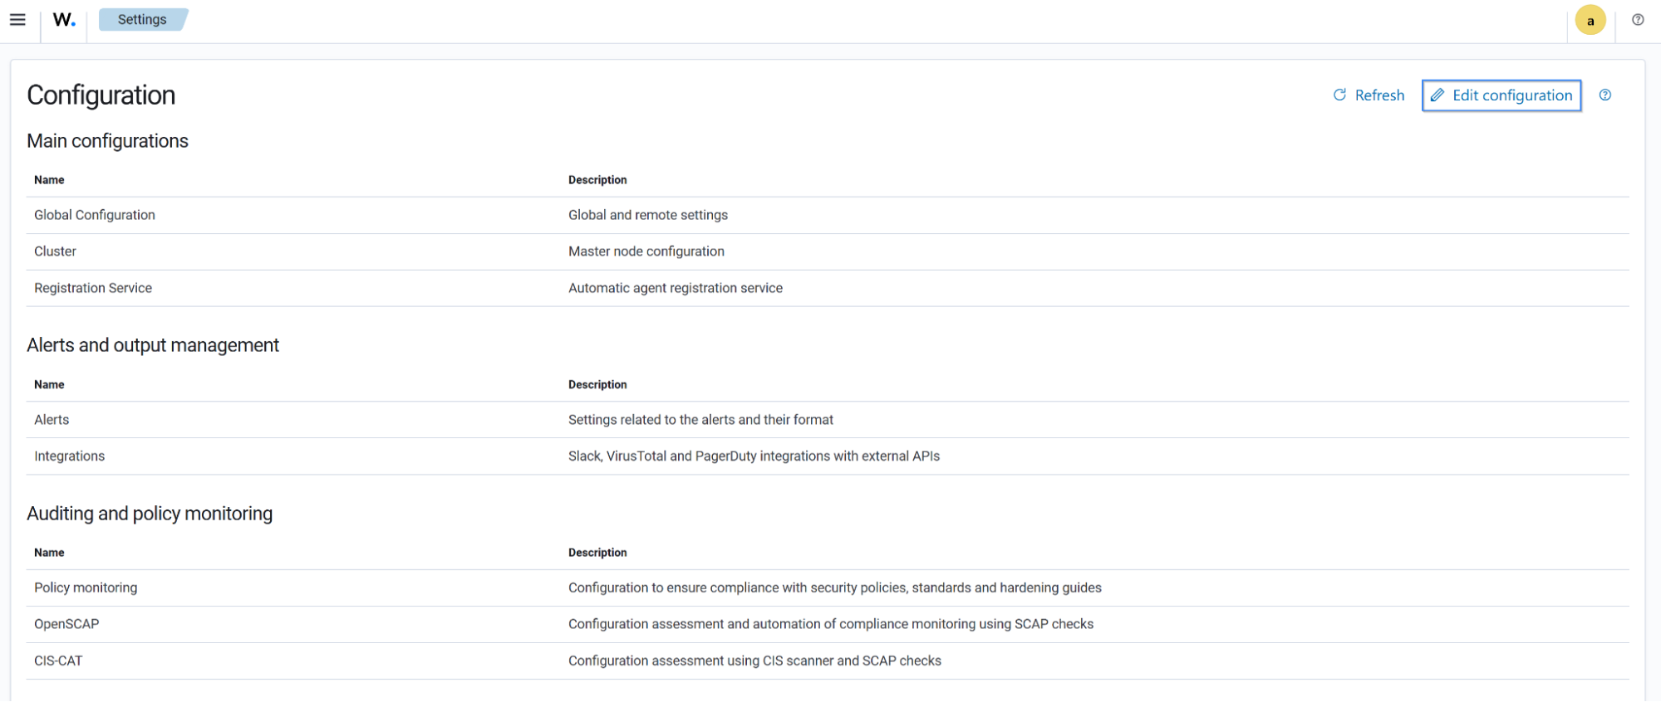Open help via top-right question mark icon
1661x702 pixels.
tap(1637, 18)
